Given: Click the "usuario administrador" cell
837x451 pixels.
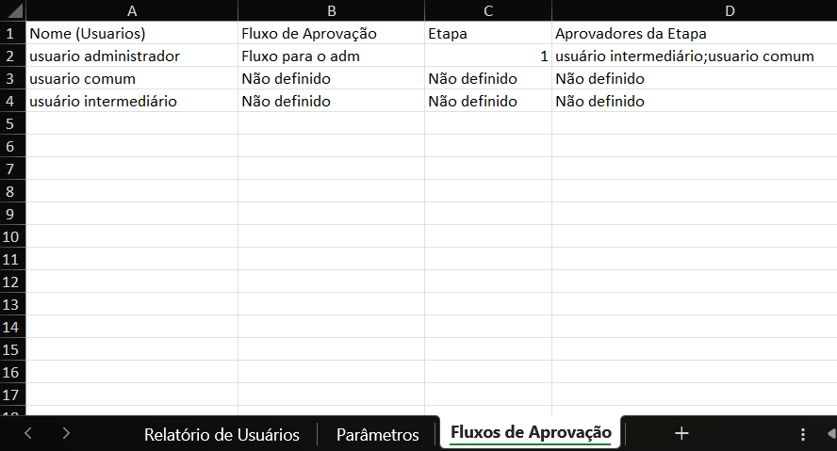Looking at the screenshot, I should point(131,56).
